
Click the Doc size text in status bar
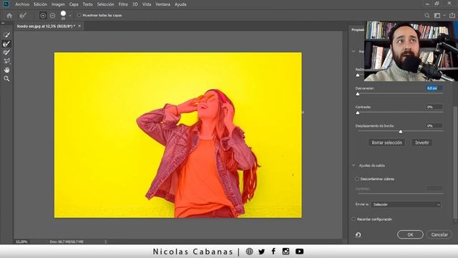pos(67,242)
